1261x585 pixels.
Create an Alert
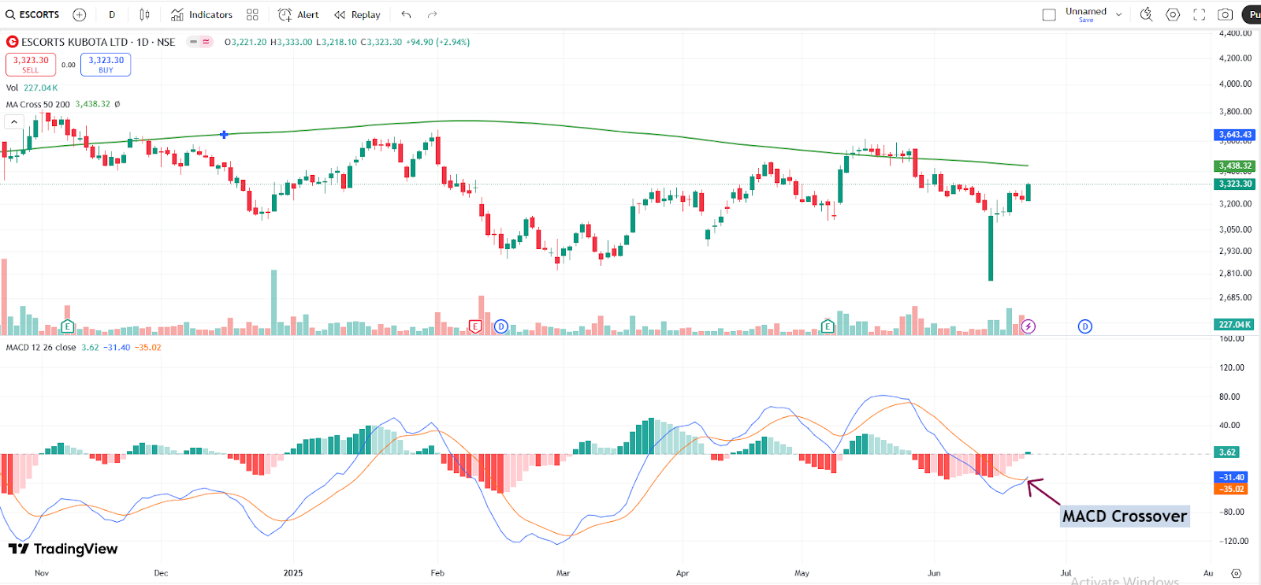click(299, 14)
